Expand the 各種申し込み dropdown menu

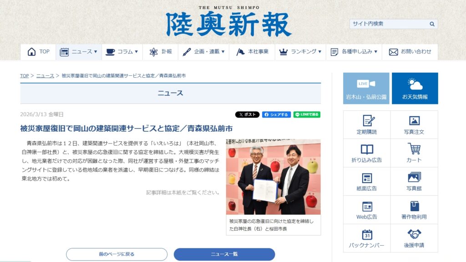354,52
